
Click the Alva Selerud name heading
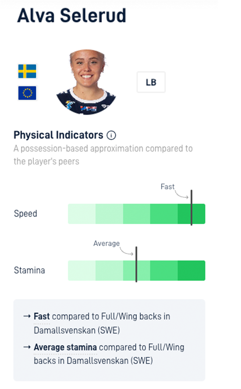72,15
